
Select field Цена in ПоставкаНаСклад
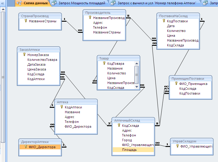(x=171, y=36)
